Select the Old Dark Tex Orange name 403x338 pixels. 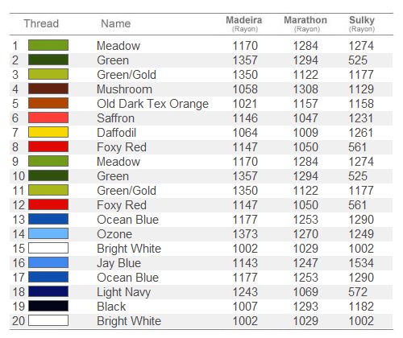coord(152,104)
